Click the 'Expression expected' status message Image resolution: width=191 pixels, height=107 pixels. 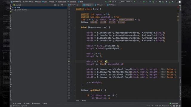coord(20,106)
